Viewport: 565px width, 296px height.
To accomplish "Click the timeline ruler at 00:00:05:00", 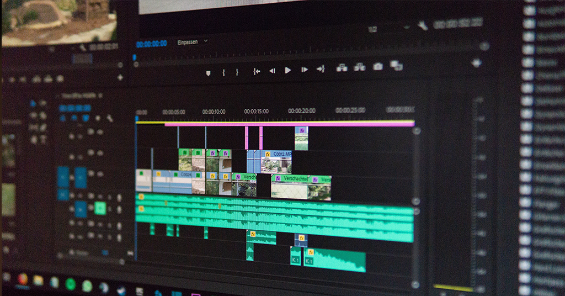I will 174,113.
